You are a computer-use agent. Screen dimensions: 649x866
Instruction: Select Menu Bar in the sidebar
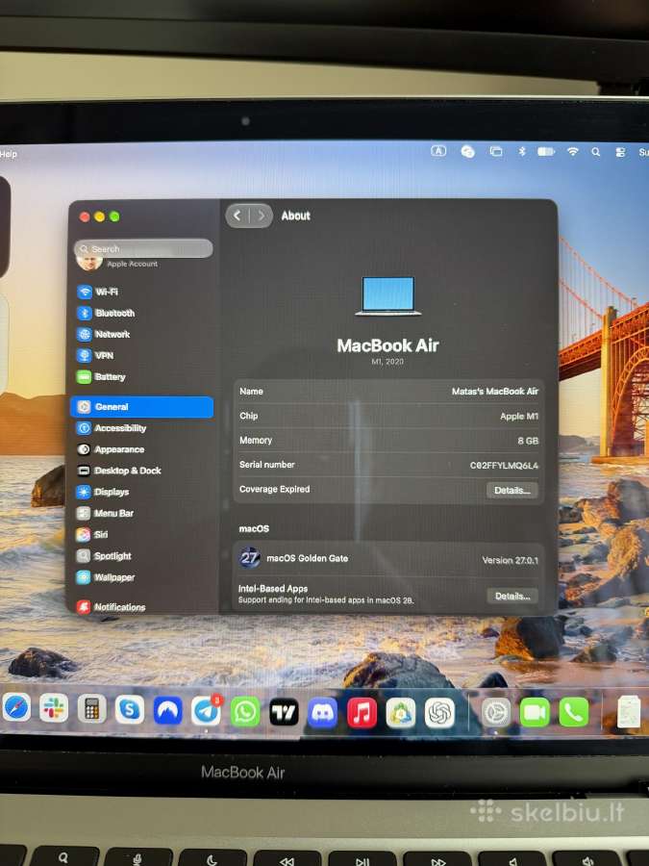143,514
